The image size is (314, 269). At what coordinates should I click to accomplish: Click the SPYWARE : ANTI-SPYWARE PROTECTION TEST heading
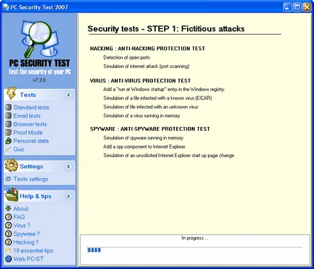pos(150,129)
